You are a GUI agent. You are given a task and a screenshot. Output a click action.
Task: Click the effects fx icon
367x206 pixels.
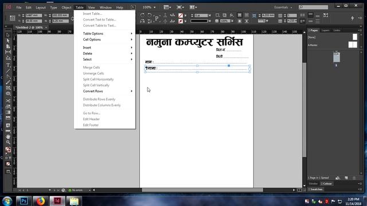232,15
